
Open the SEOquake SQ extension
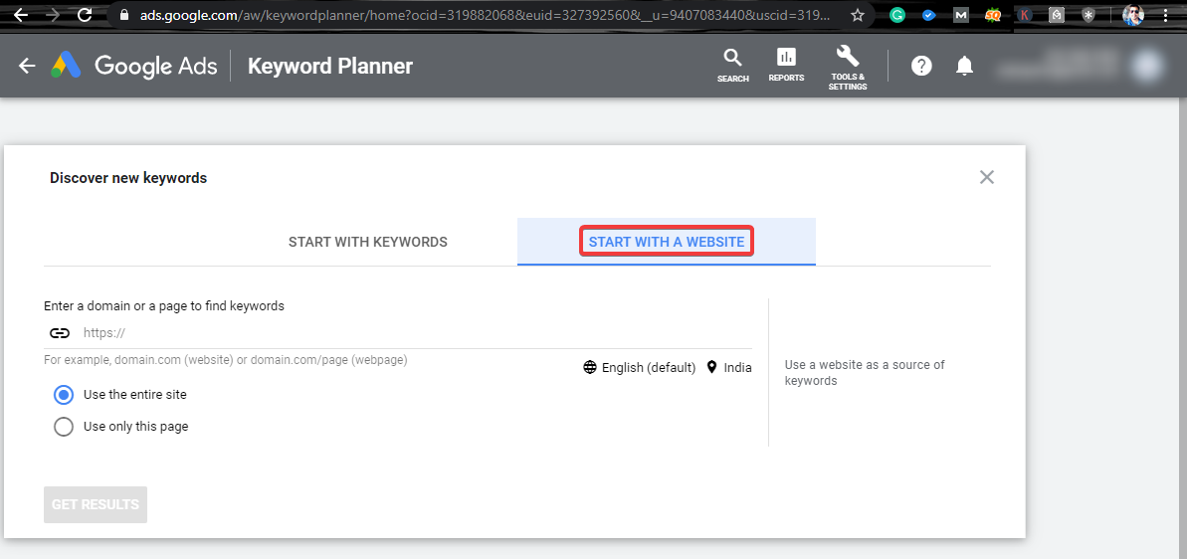pyautogui.click(x=992, y=14)
